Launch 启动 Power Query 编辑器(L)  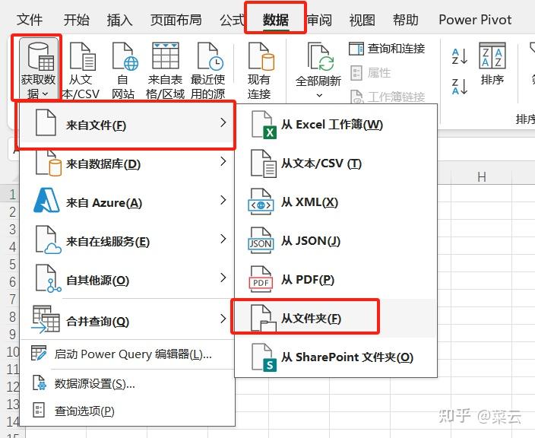tap(127, 354)
